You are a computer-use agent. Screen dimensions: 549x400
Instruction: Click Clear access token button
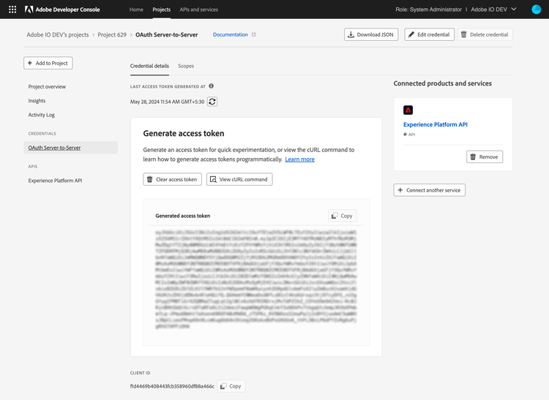point(172,179)
